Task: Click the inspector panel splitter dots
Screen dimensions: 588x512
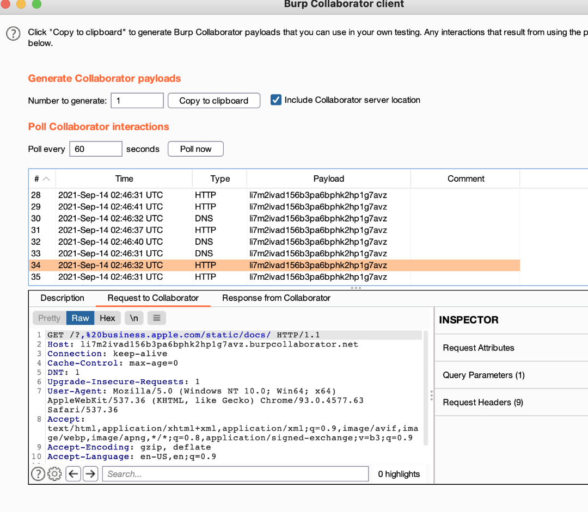Action: pyautogui.click(x=432, y=396)
